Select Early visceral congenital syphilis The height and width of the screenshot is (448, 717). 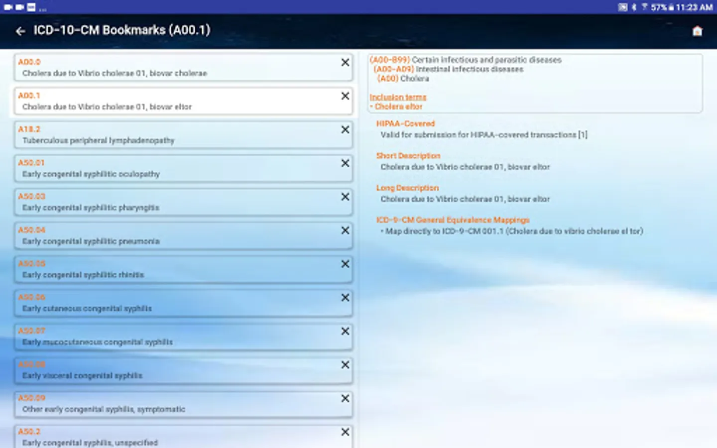183,370
